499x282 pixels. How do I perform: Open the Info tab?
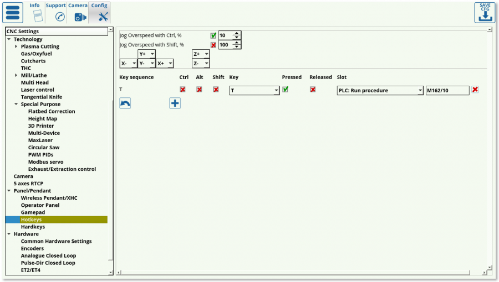35,13
